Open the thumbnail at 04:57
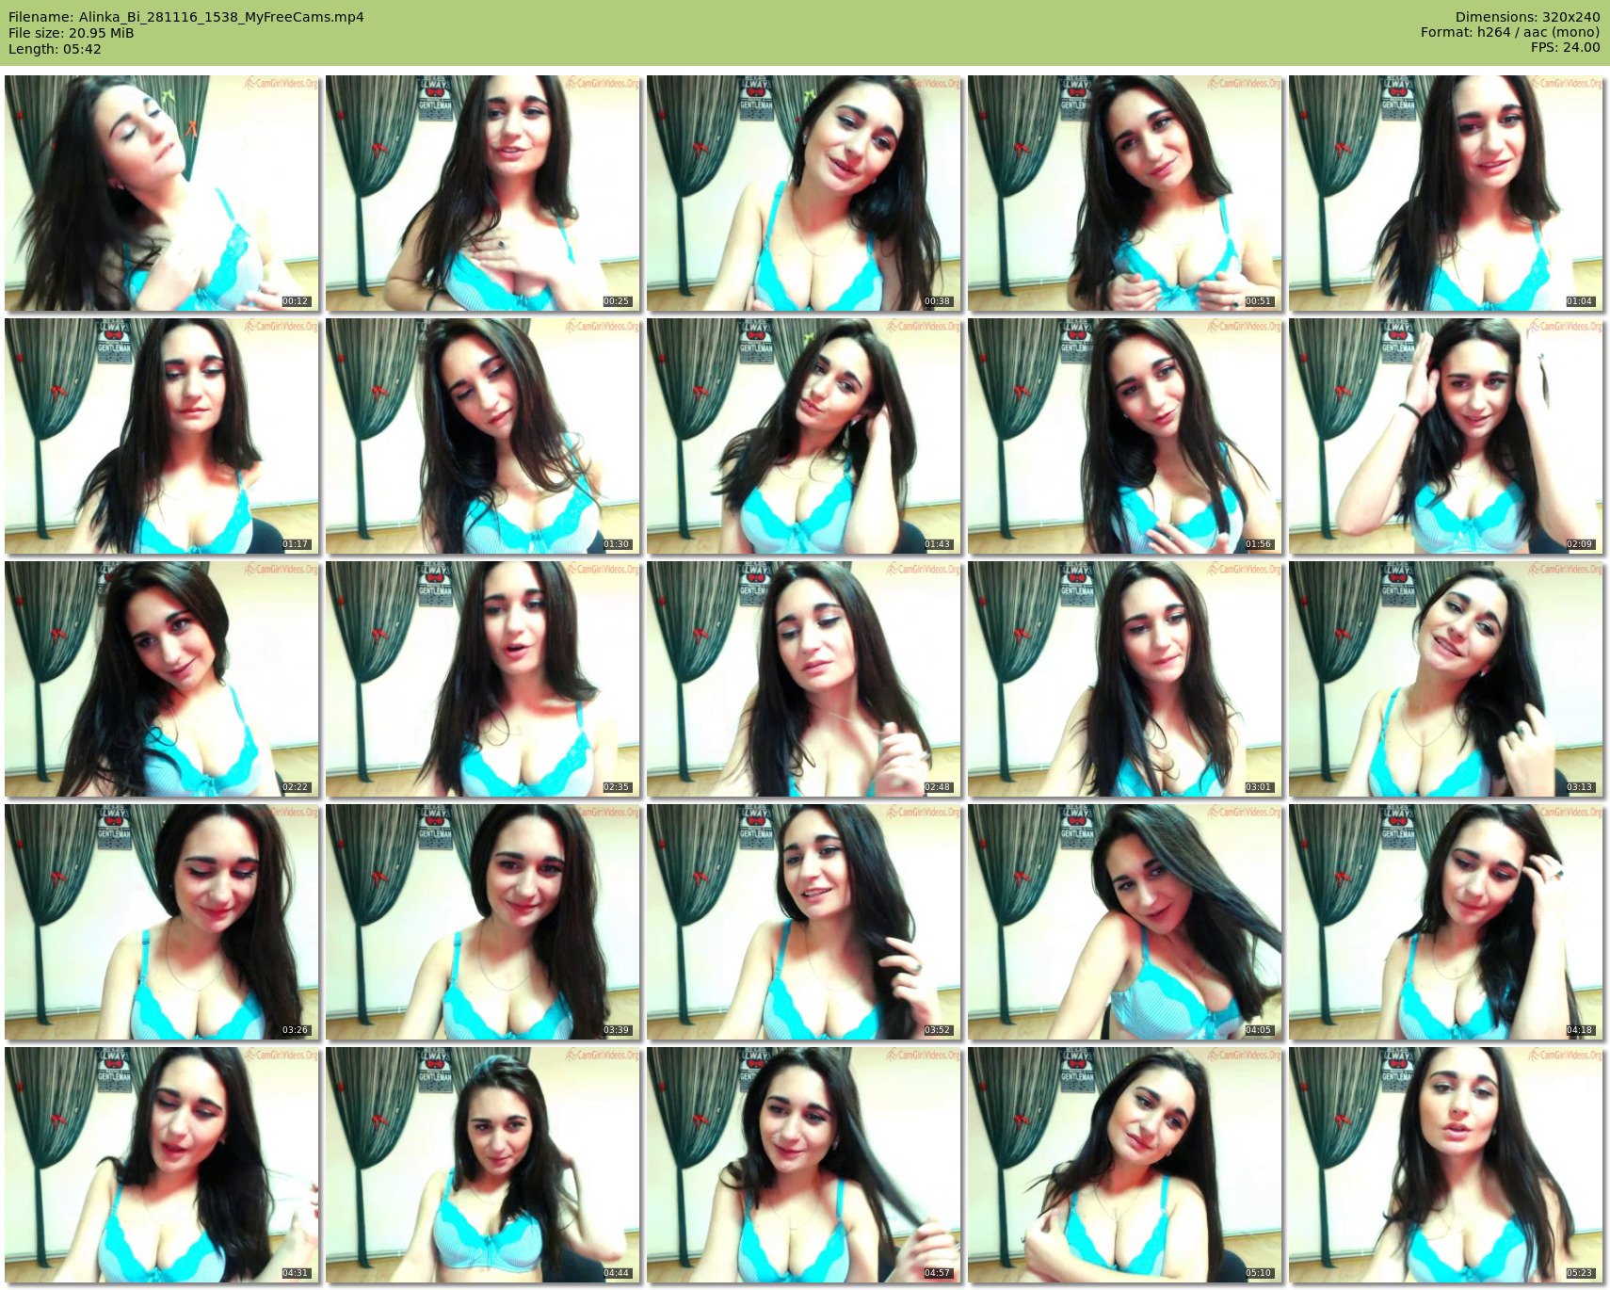1610x1290 pixels. [x=804, y=1165]
